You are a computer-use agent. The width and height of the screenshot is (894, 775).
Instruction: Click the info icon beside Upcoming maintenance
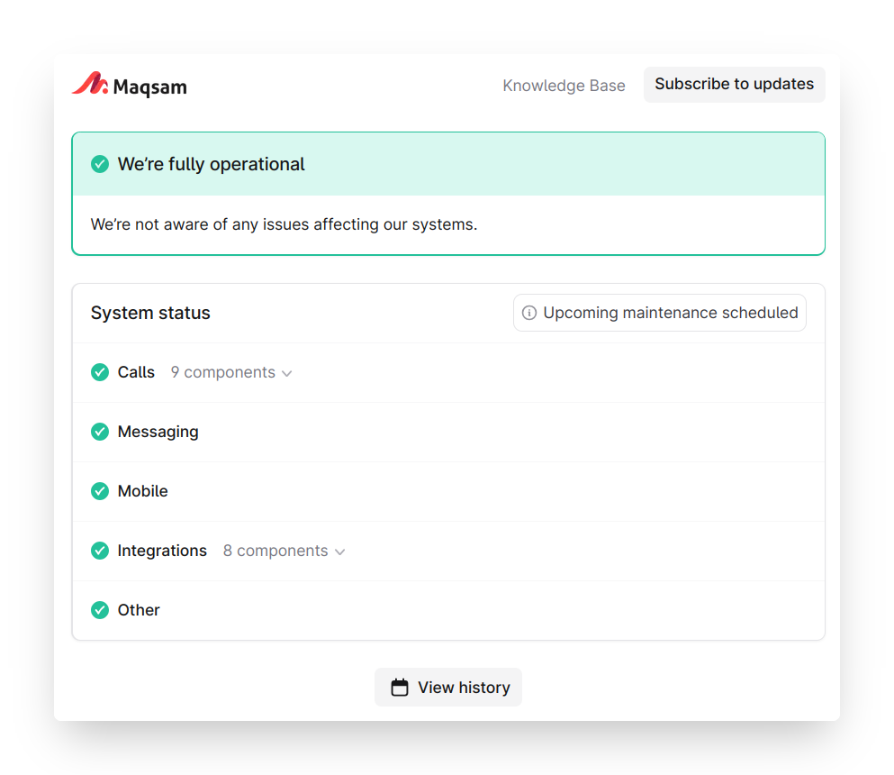529,313
